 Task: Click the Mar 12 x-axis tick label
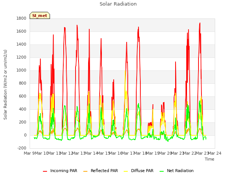tap(67, 153)
